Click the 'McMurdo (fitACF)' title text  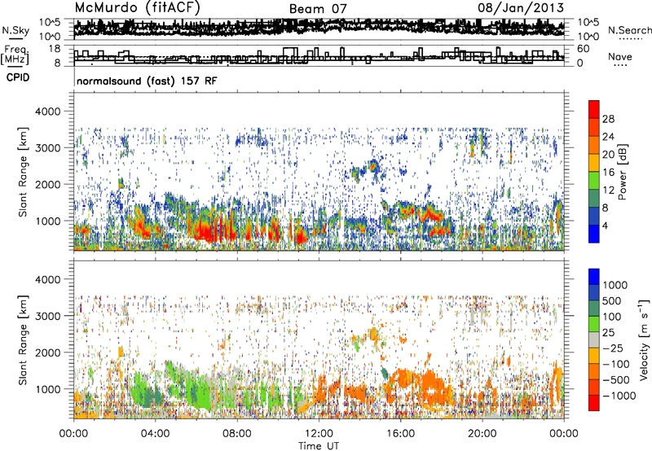click(137, 7)
